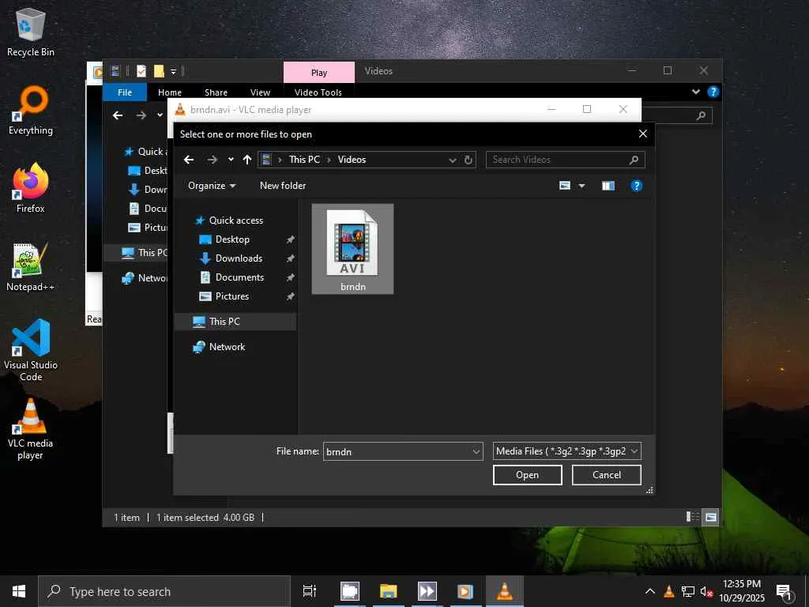Open File Explorer from taskbar
The width and height of the screenshot is (809, 607).
(x=389, y=591)
